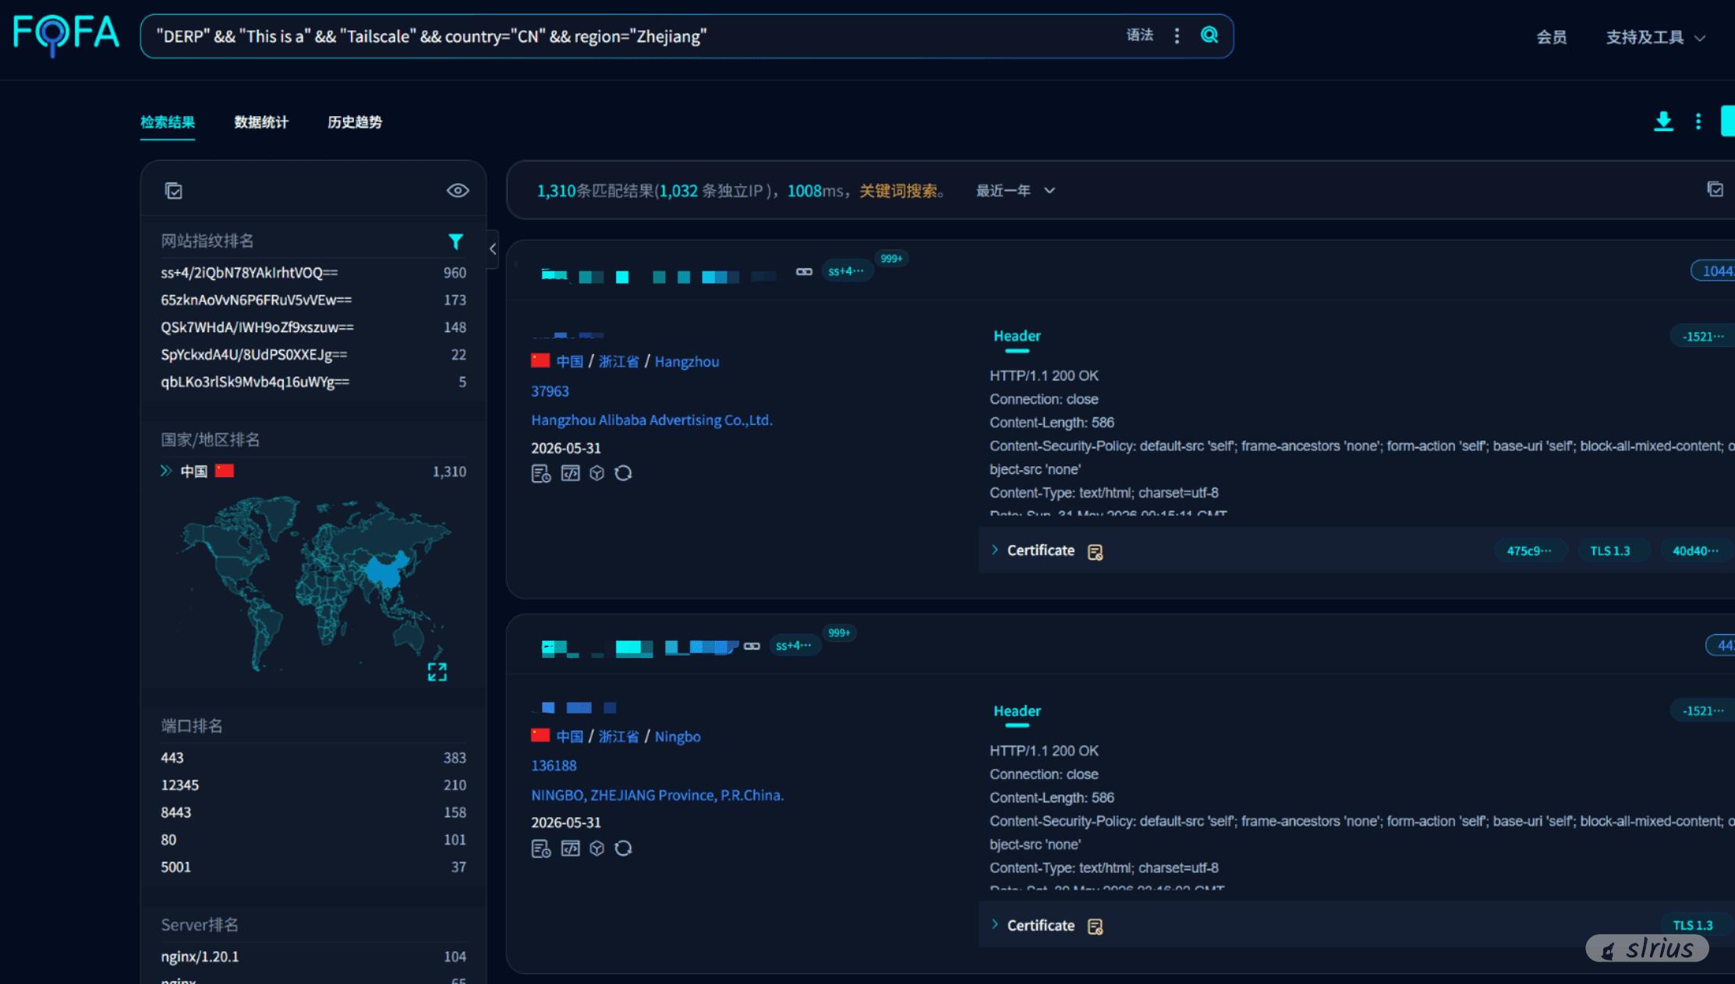Image resolution: width=1735 pixels, height=984 pixels.
Task: Click the refresh icon in the Hangzhou result
Action: 623,473
